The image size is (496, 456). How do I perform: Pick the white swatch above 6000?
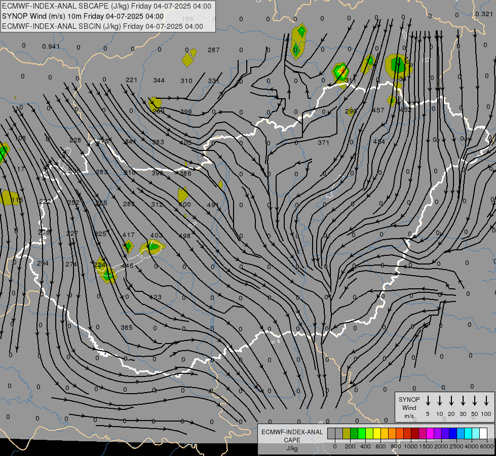(483, 434)
